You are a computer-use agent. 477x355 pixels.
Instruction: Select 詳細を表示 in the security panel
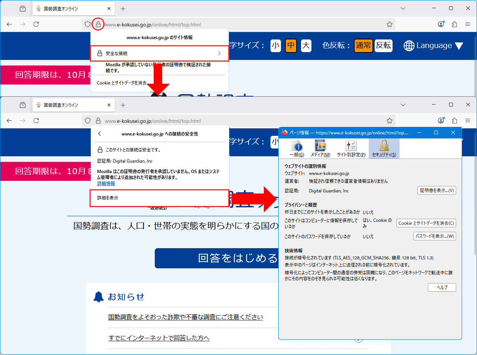click(159, 198)
